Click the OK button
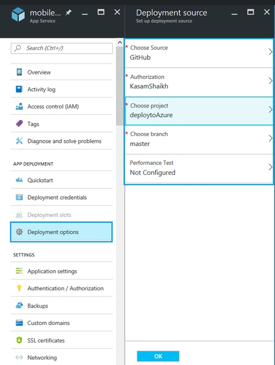This screenshot has width=275, height=365. [158, 356]
